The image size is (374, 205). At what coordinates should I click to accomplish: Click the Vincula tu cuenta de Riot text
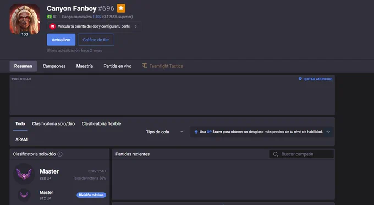point(94,26)
